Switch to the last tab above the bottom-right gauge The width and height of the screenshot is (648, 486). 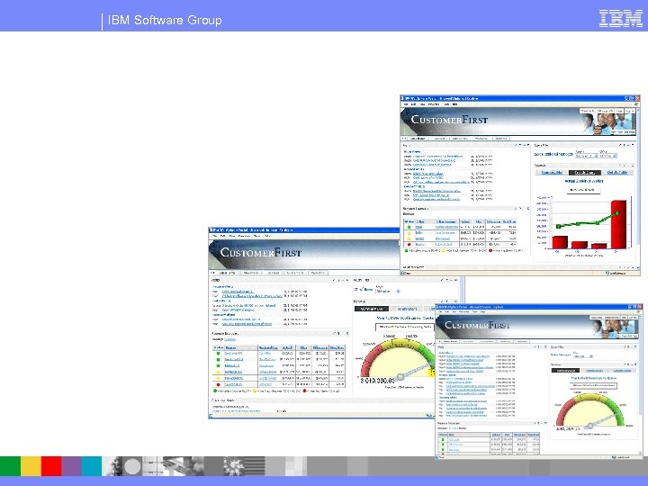(x=623, y=371)
